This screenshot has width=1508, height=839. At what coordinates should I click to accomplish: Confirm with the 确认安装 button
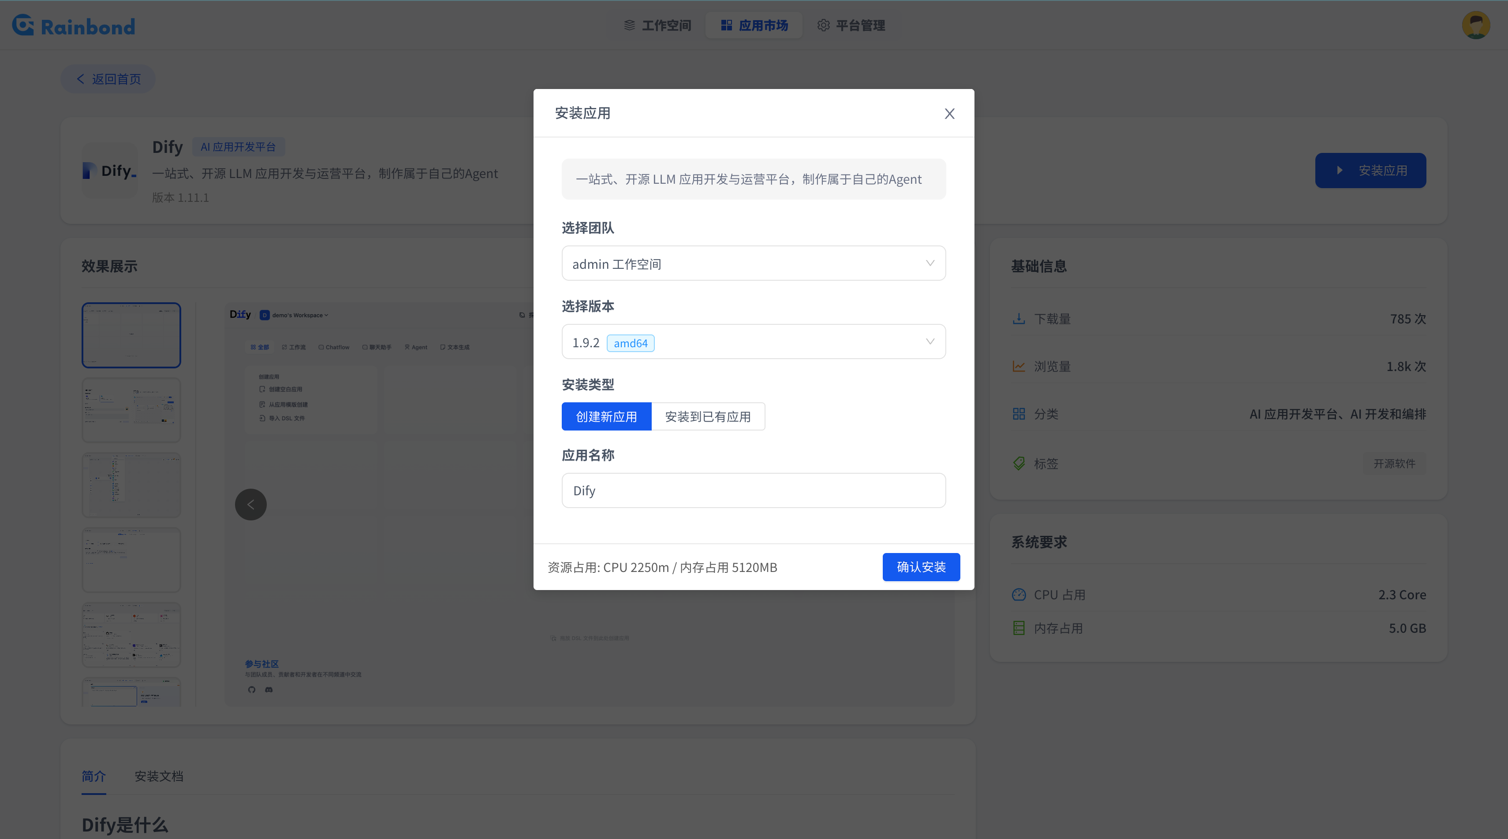921,567
